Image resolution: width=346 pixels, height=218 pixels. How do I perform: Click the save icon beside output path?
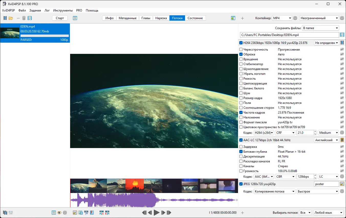[x=342, y=35]
